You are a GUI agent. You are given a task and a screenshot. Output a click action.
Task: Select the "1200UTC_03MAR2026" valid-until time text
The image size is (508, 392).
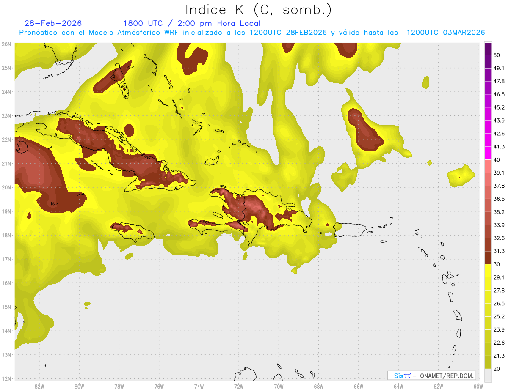coord(446,33)
